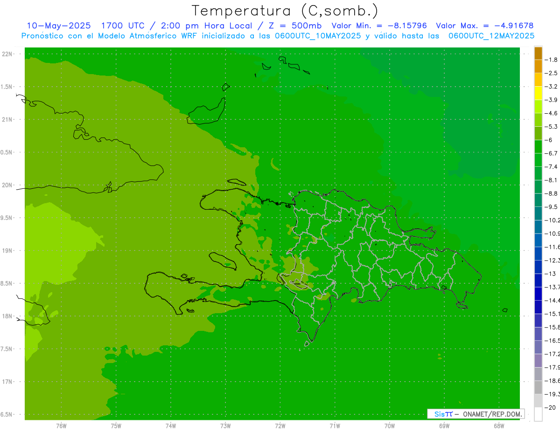Screen dimensions: 560x432
Task: Click the teal swatch between -9.5 and -10.2
Action: coord(538,213)
